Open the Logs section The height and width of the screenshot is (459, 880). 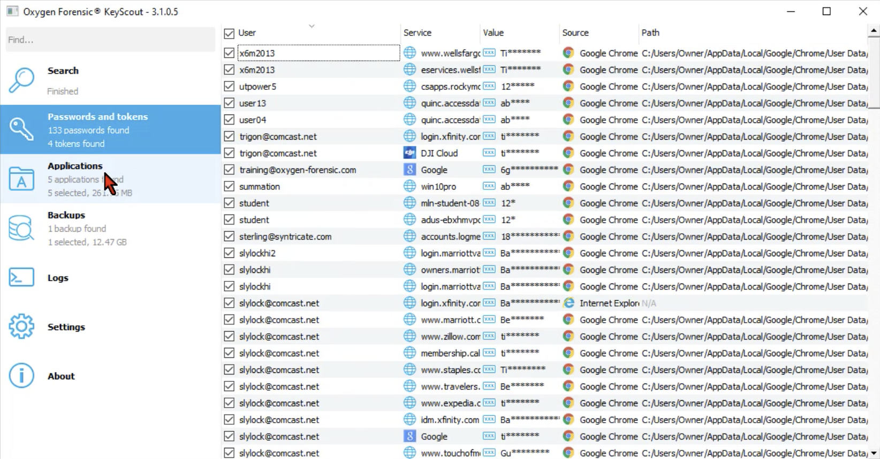click(x=110, y=277)
